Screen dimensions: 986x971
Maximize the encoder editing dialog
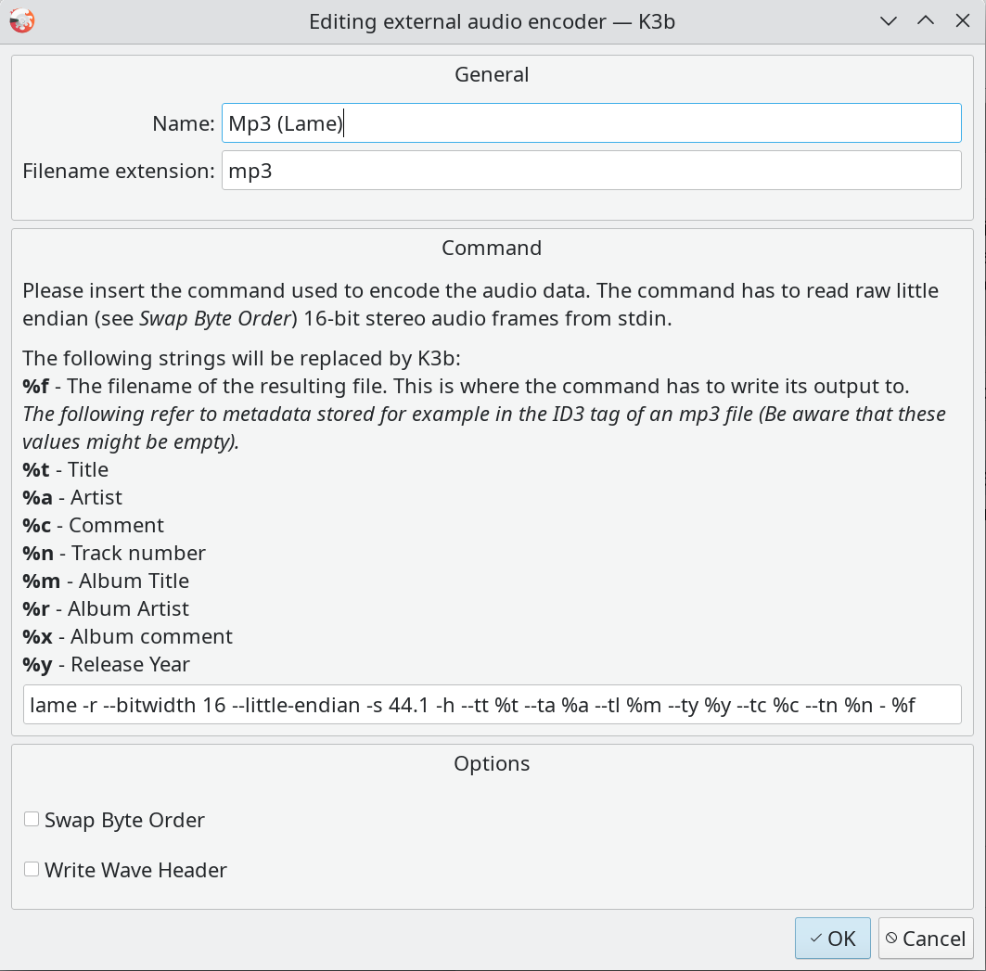[925, 21]
